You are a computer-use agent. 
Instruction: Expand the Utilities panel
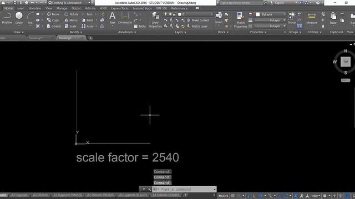(x=315, y=32)
